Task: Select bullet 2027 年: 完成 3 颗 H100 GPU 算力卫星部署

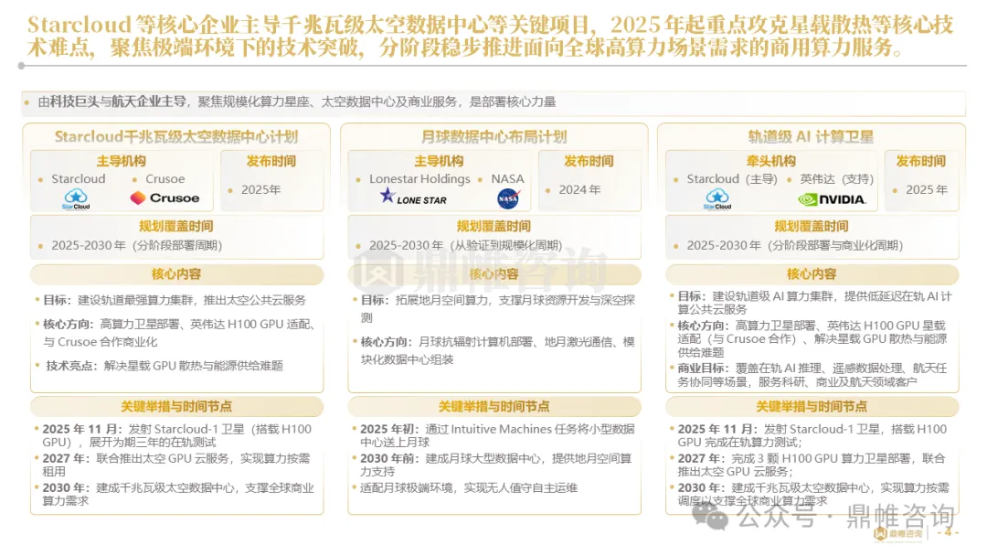Action: click(x=812, y=465)
